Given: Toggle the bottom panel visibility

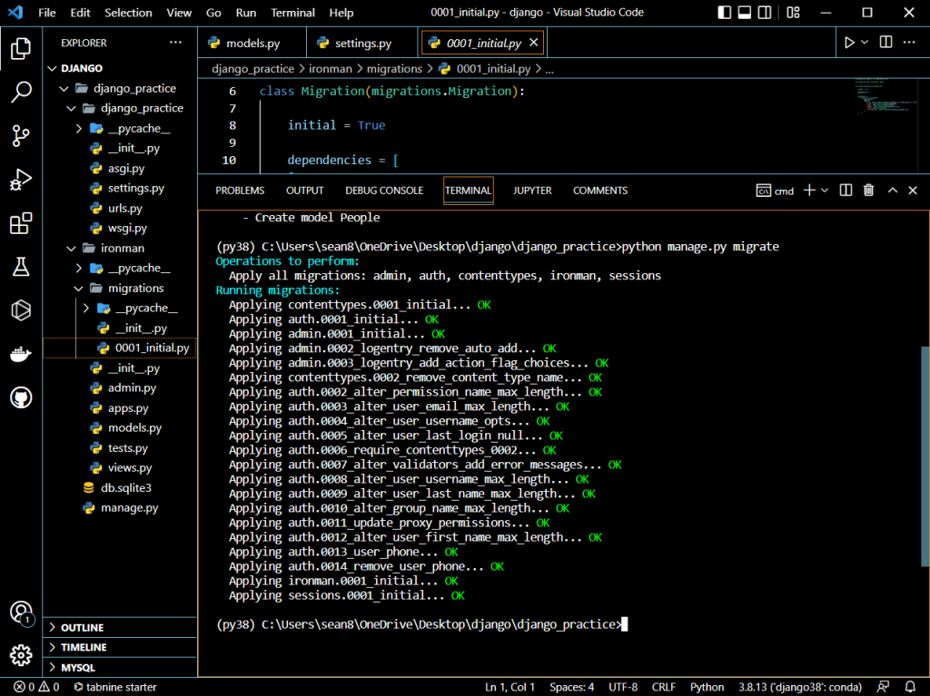Looking at the screenshot, I should coord(745,13).
